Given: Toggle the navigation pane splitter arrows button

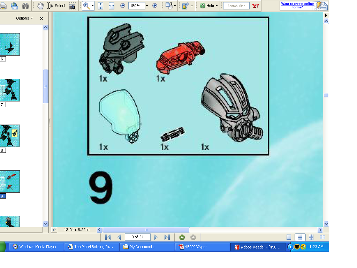Looking at the screenshot, I should 54,230.
